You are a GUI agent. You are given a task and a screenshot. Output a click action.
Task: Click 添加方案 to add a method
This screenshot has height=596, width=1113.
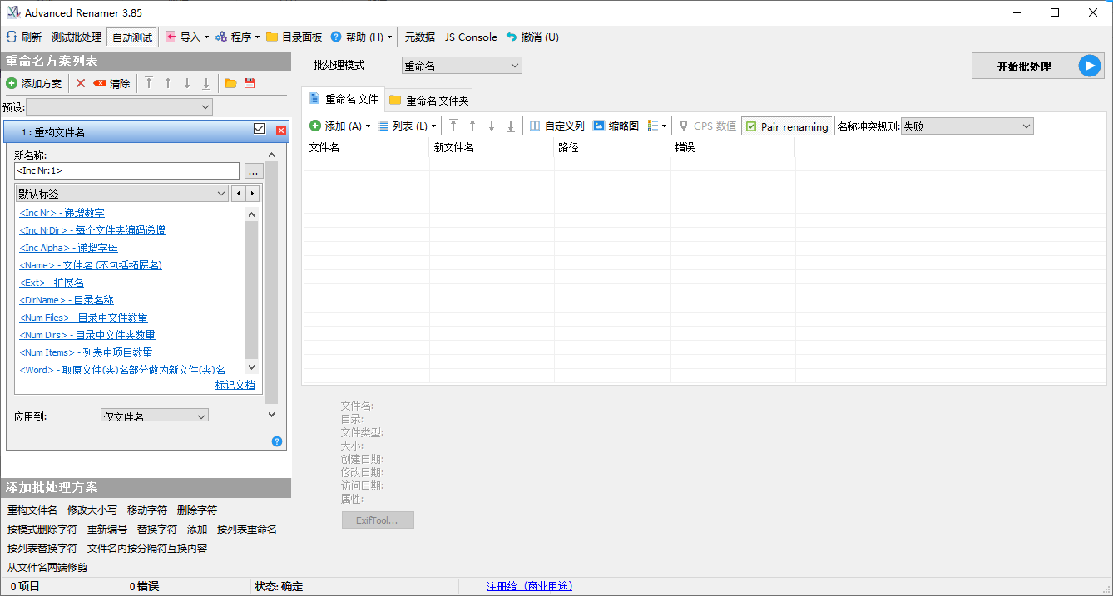[34, 83]
